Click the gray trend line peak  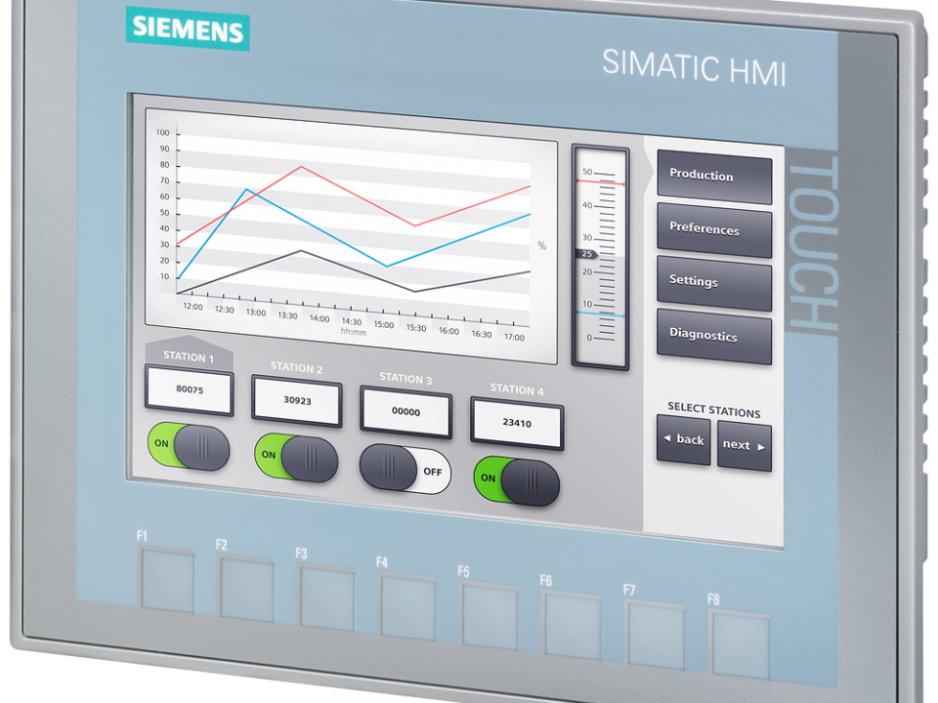click(301, 251)
